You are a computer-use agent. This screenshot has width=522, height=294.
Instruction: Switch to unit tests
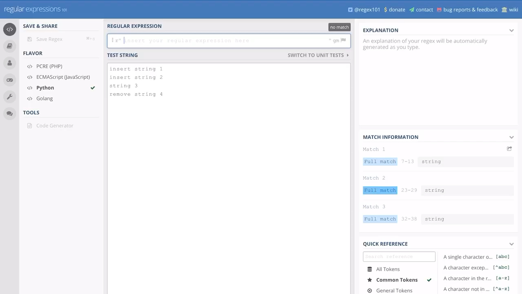(x=318, y=55)
